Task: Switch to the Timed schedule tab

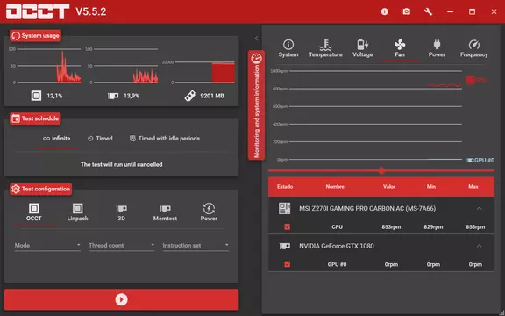Action: pos(100,139)
